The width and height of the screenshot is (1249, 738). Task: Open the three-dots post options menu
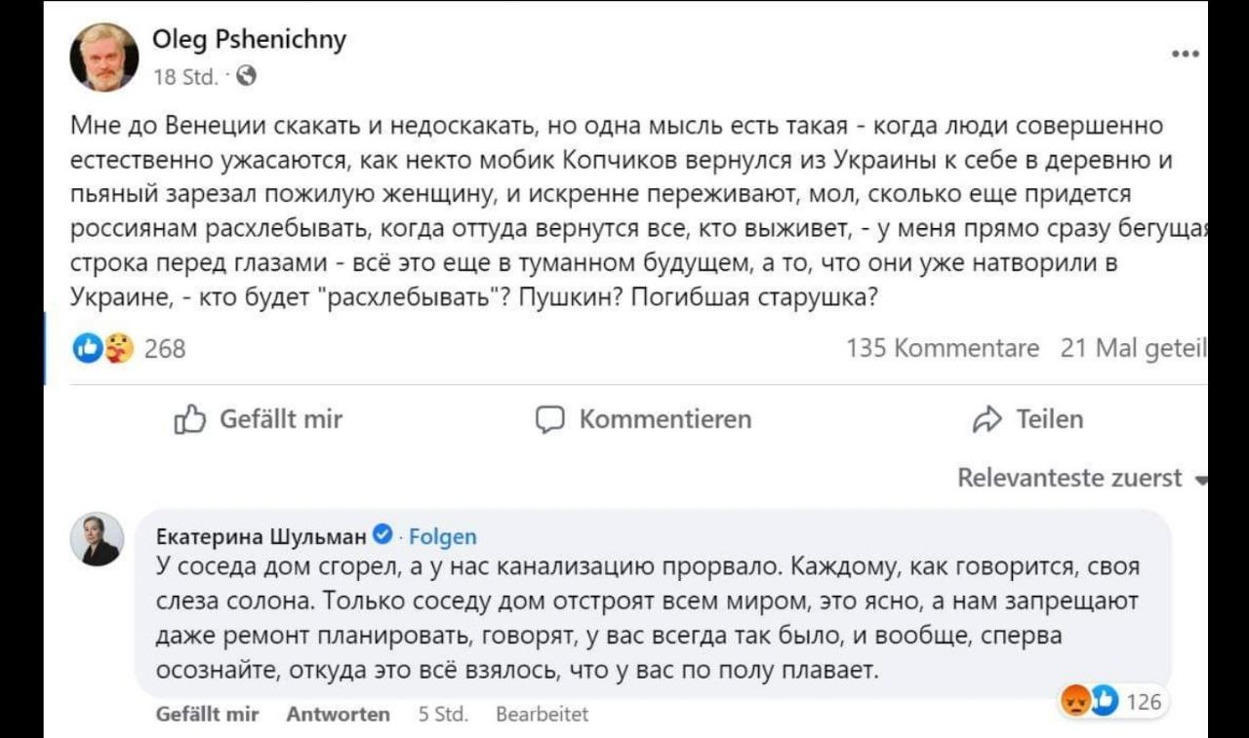click(1185, 56)
